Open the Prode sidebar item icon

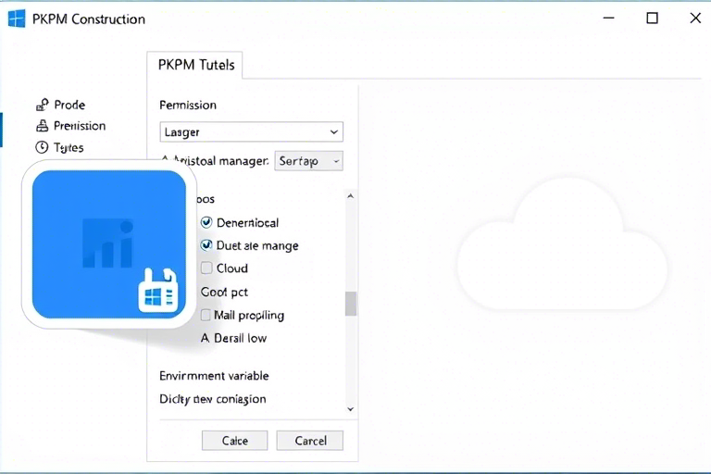tap(43, 105)
